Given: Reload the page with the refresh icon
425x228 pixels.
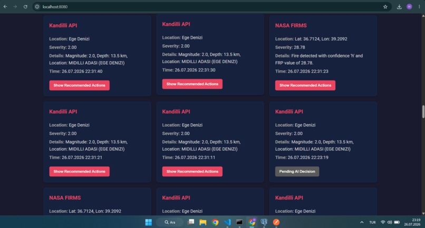Looking at the screenshot, I should (25, 7).
